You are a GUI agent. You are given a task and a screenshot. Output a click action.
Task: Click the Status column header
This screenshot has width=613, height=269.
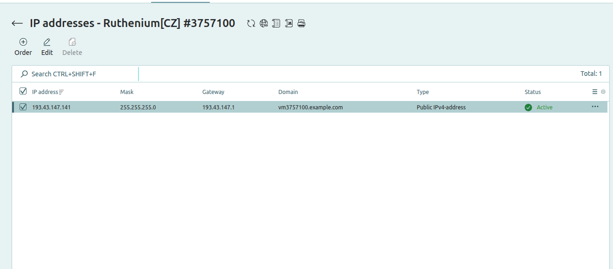[533, 92]
